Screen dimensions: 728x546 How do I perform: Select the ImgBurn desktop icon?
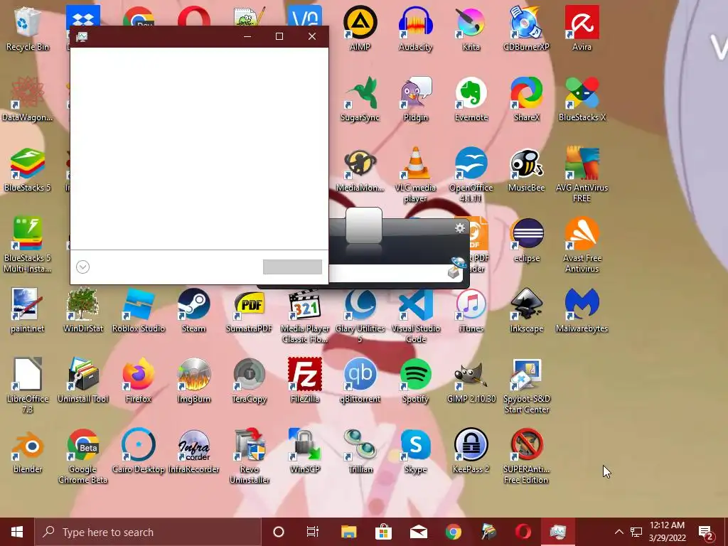pos(193,381)
